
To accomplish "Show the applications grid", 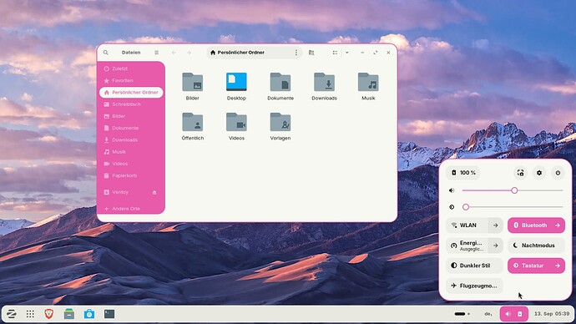I will (x=30, y=314).
